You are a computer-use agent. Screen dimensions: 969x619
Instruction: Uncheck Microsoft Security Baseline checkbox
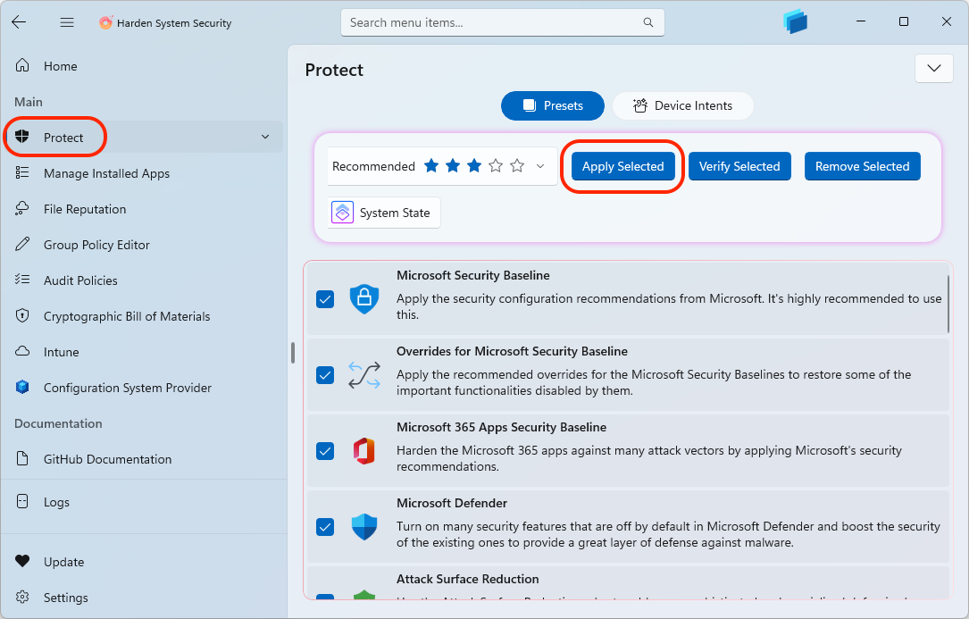click(325, 299)
